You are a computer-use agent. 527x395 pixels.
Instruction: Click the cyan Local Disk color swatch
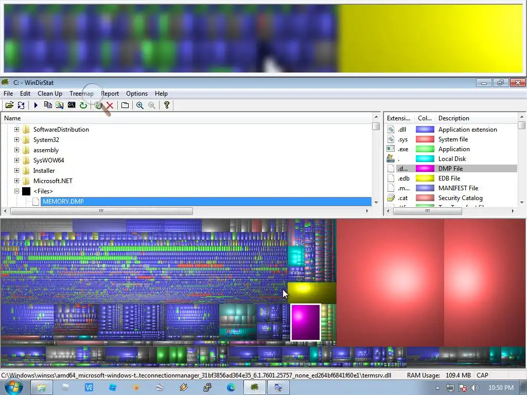[x=425, y=159]
